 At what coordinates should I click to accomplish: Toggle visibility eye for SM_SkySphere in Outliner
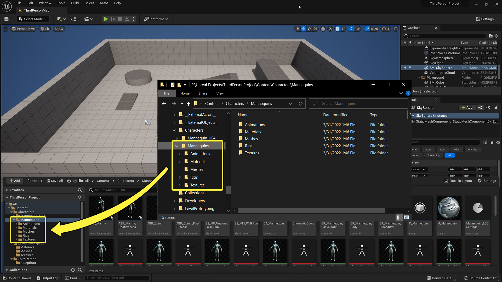(404, 68)
